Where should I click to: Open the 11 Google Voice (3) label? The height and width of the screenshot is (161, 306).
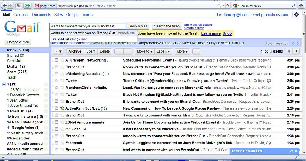(x=23, y=128)
